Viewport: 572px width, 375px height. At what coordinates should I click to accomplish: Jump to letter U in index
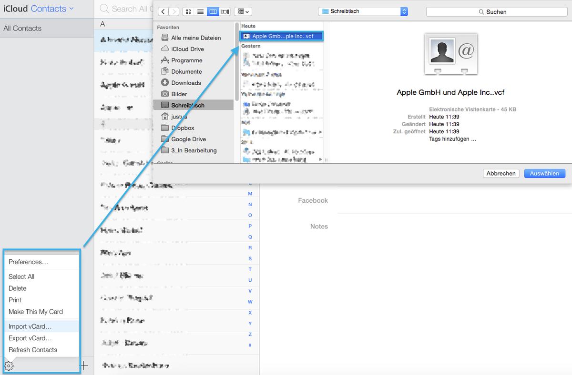pos(250,280)
